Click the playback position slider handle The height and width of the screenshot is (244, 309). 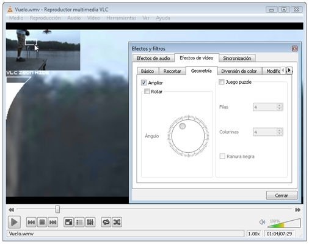(57, 209)
